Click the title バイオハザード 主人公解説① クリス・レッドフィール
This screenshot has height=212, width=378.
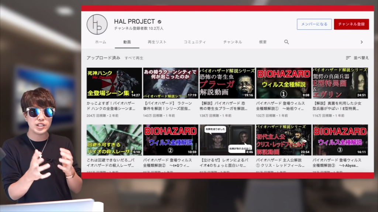(280, 163)
